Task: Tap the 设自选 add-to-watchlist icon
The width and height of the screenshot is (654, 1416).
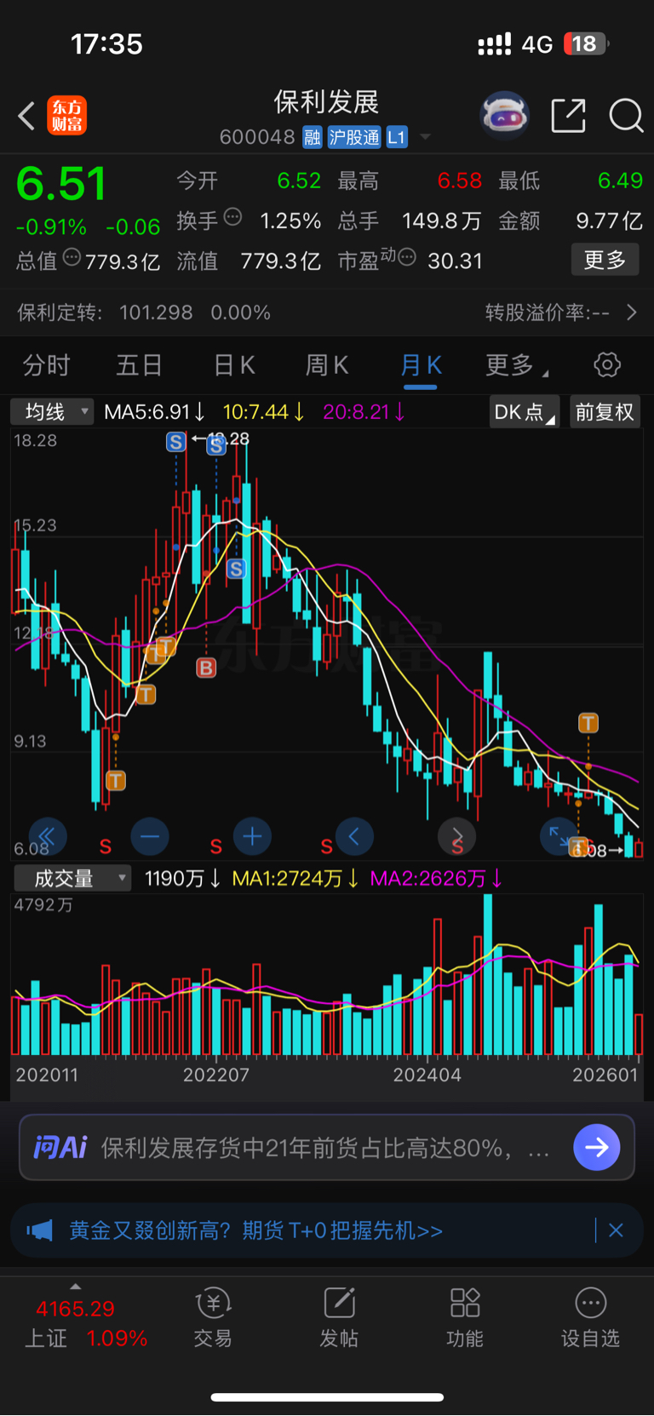Action: click(x=590, y=1318)
